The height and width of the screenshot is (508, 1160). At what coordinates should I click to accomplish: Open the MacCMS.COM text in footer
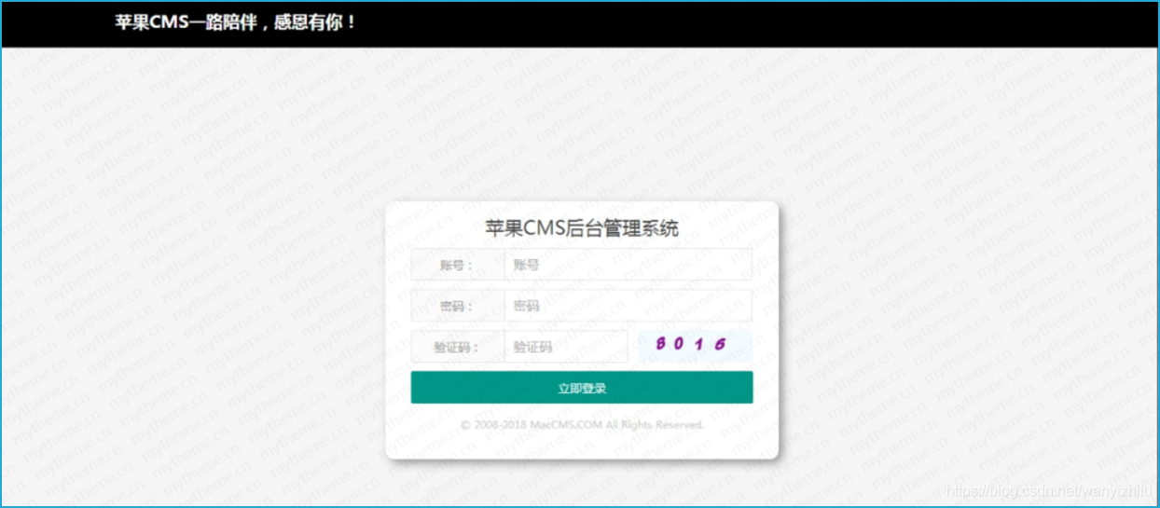[565, 425]
